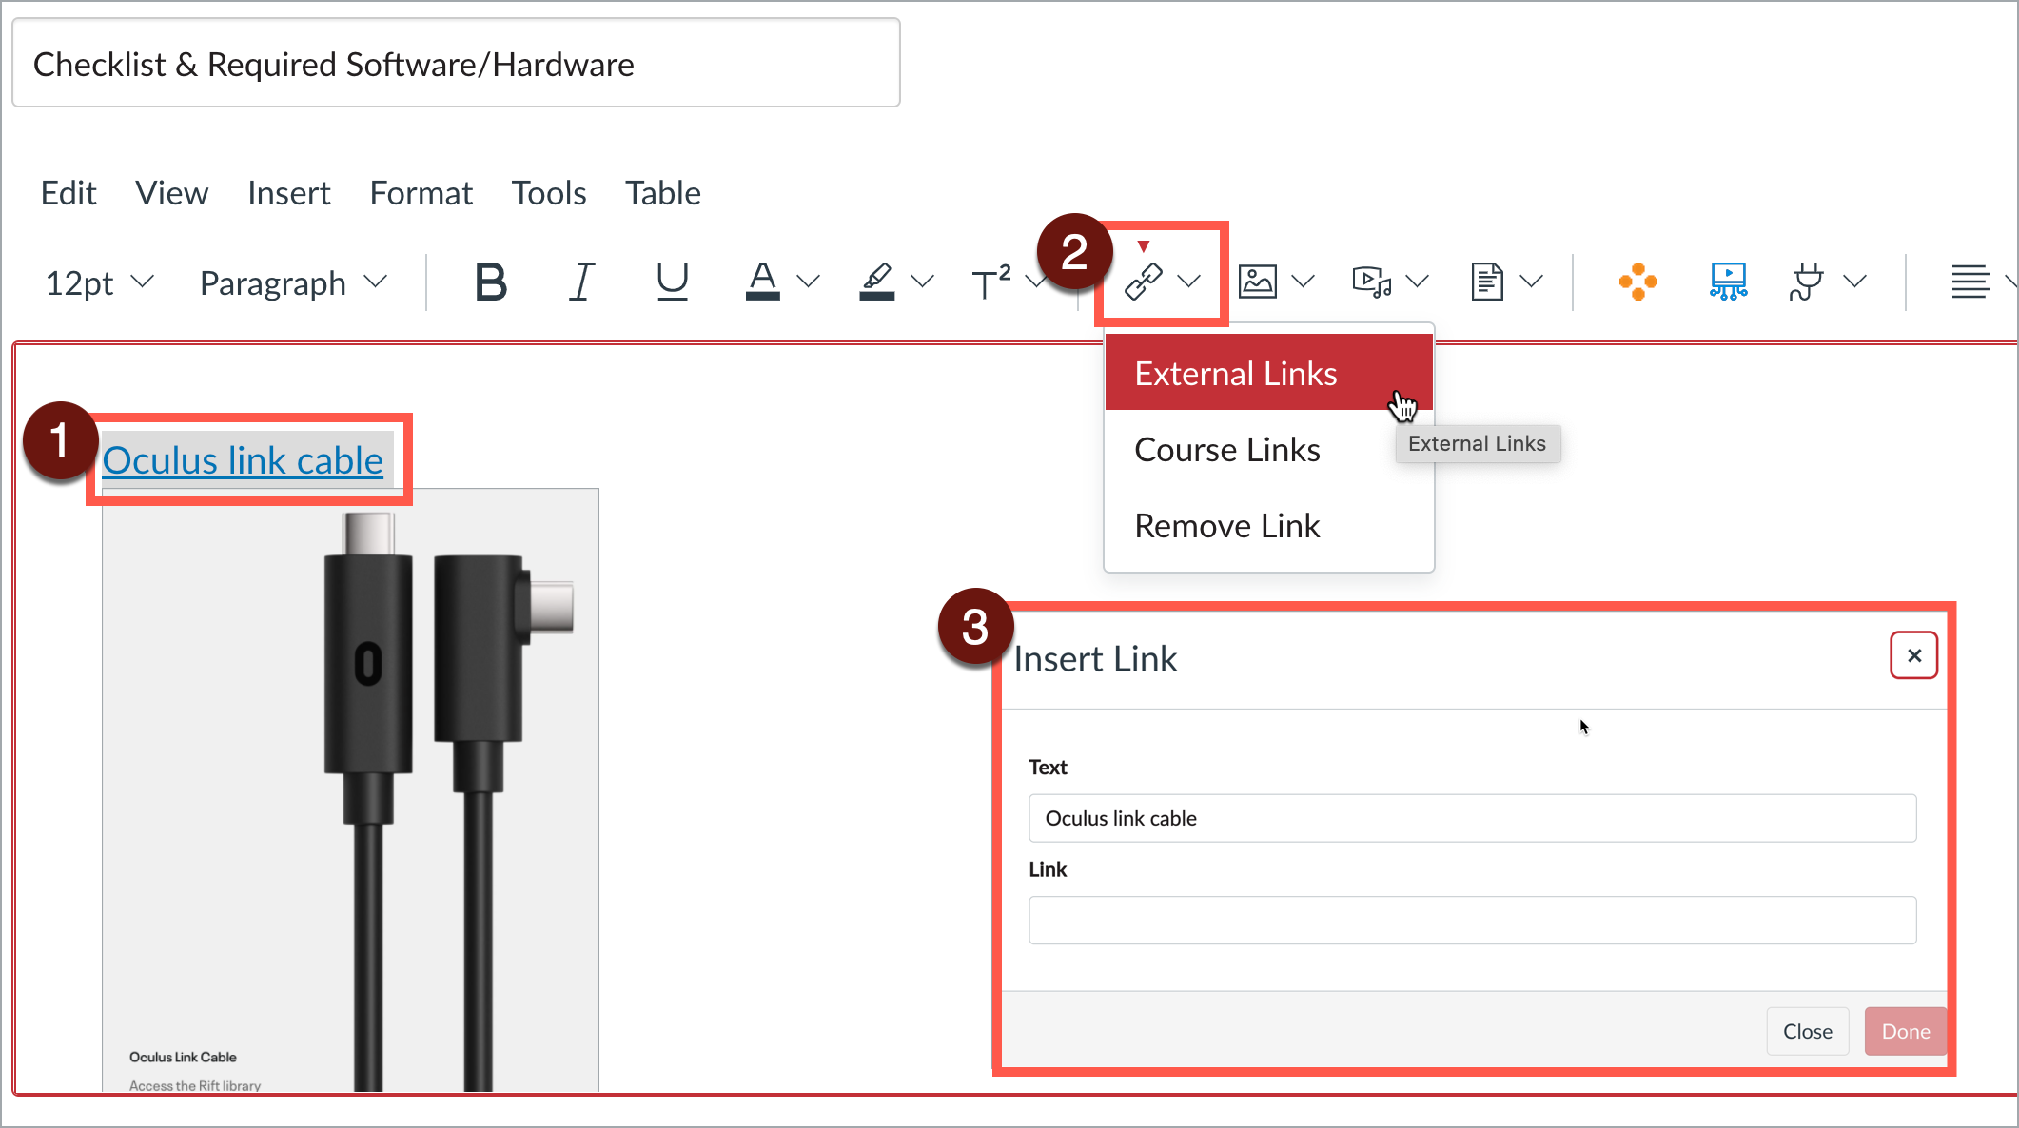Click the orange Apps icon
2019x1128 pixels.
pyautogui.click(x=1638, y=281)
